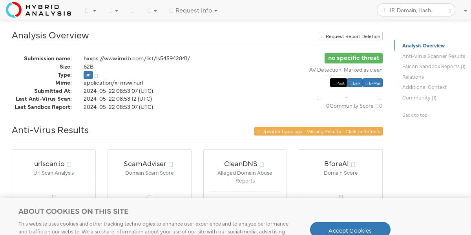The width and height of the screenshot is (471, 235).
Task: Click the application/x-mswinurl mime value
Action: point(113,83)
